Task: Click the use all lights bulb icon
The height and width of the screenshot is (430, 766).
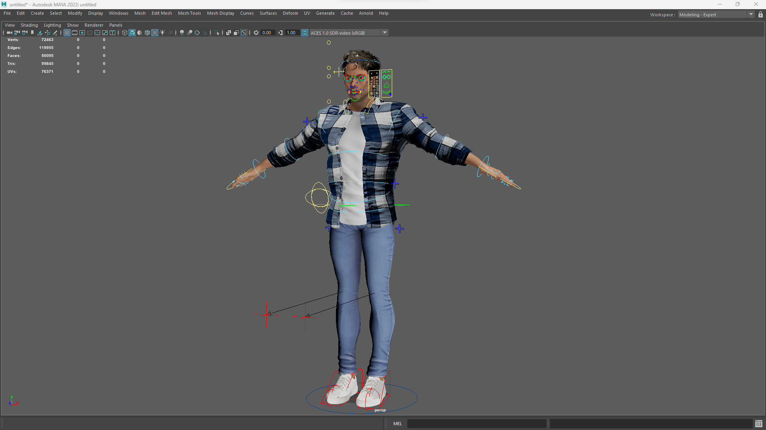Action: tap(162, 33)
